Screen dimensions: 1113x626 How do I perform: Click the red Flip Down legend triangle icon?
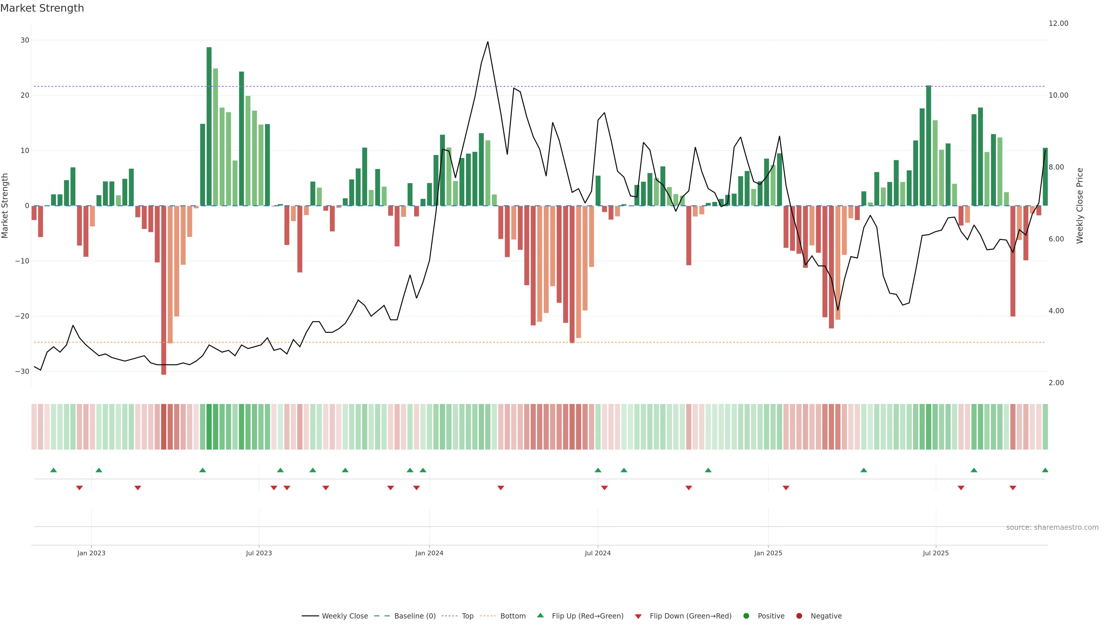click(638, 616)
